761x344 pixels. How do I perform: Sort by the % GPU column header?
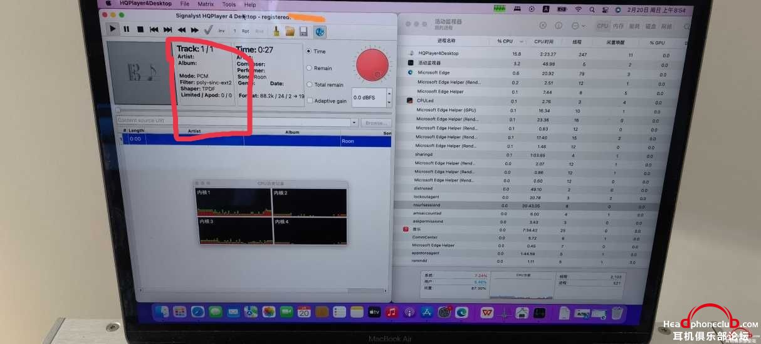point(656,43)
